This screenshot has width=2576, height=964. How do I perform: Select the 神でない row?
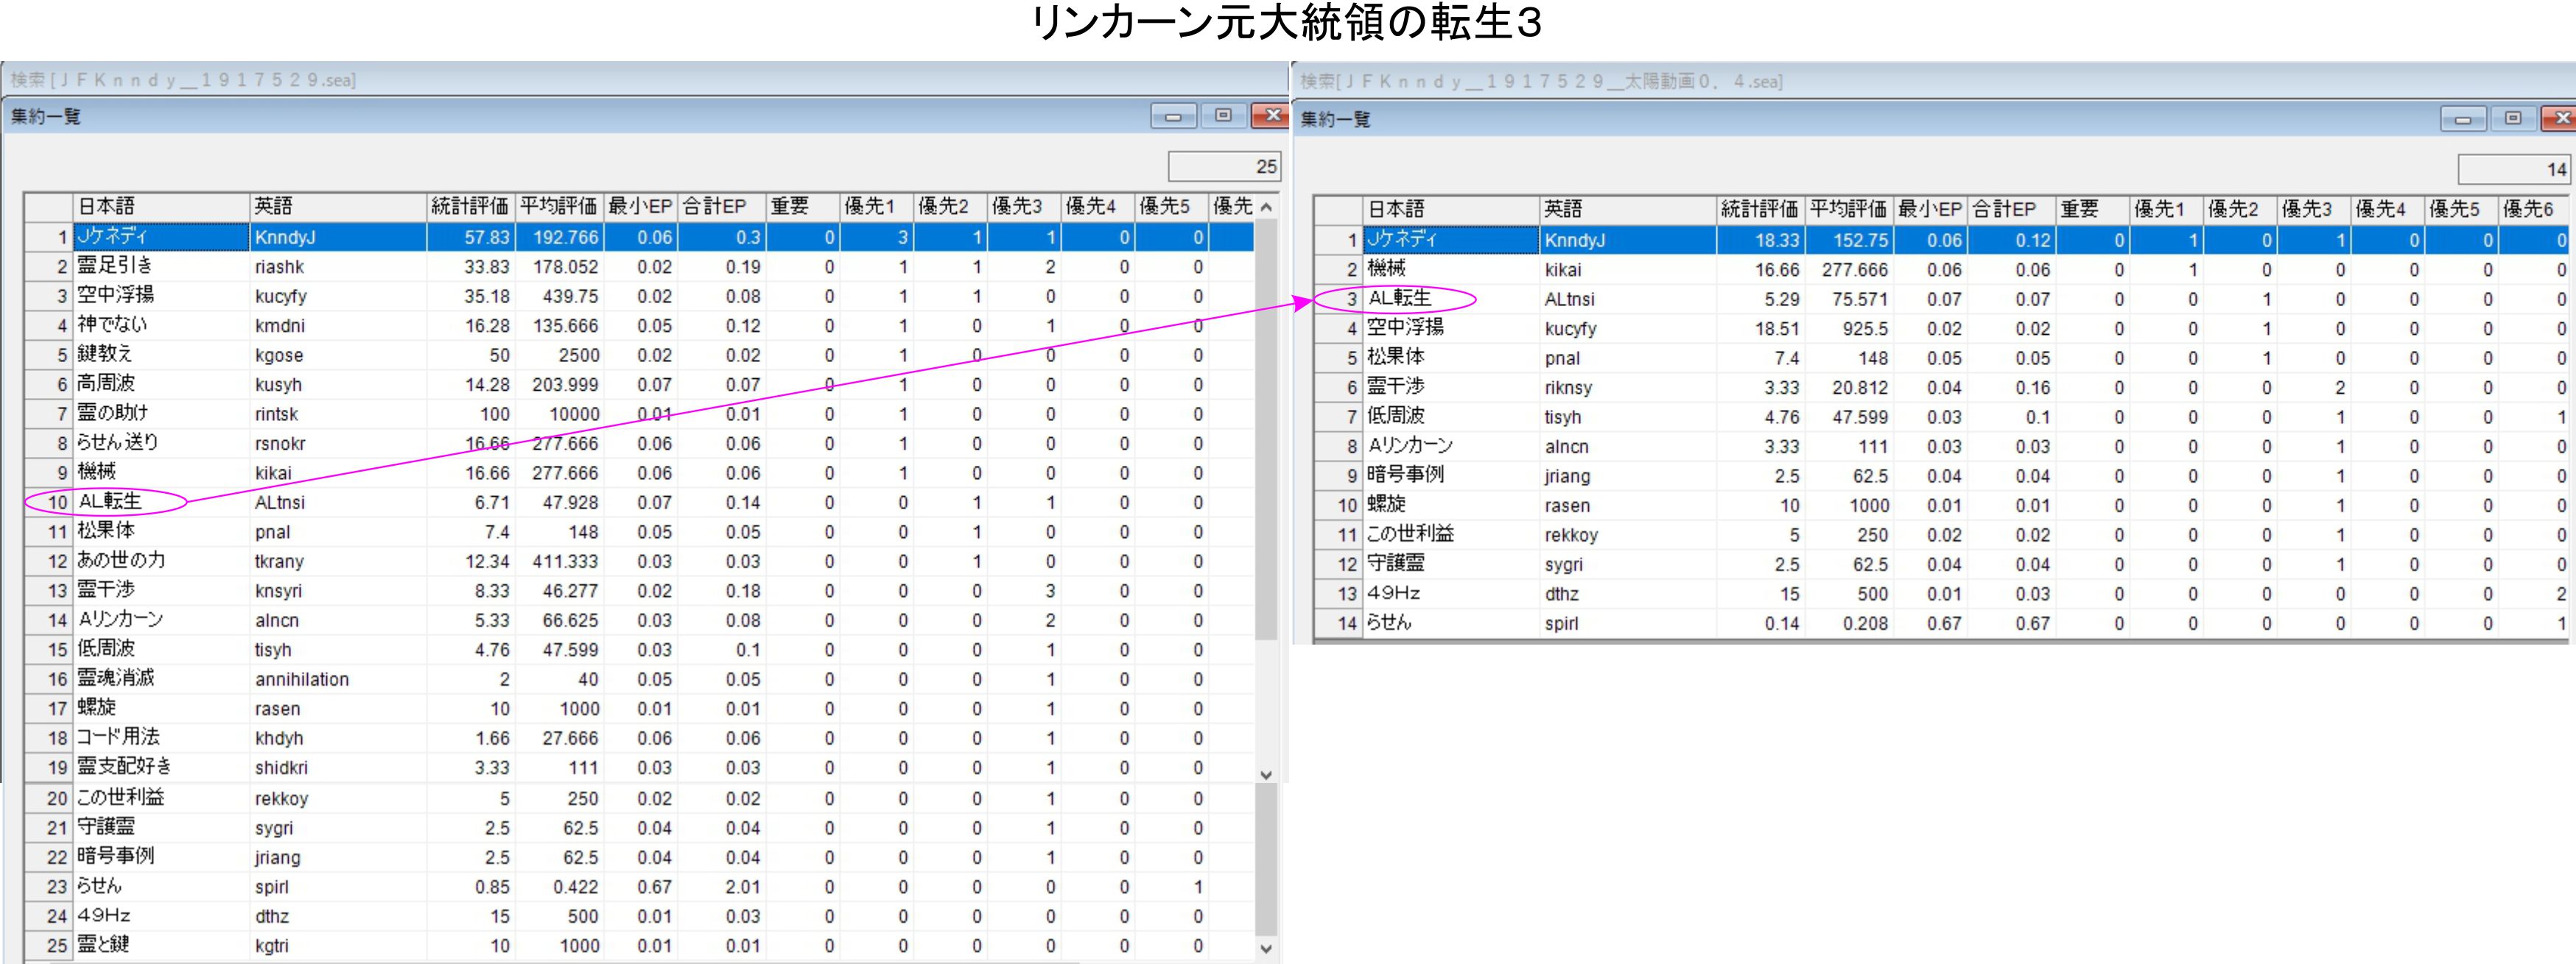tap(639, 326)
